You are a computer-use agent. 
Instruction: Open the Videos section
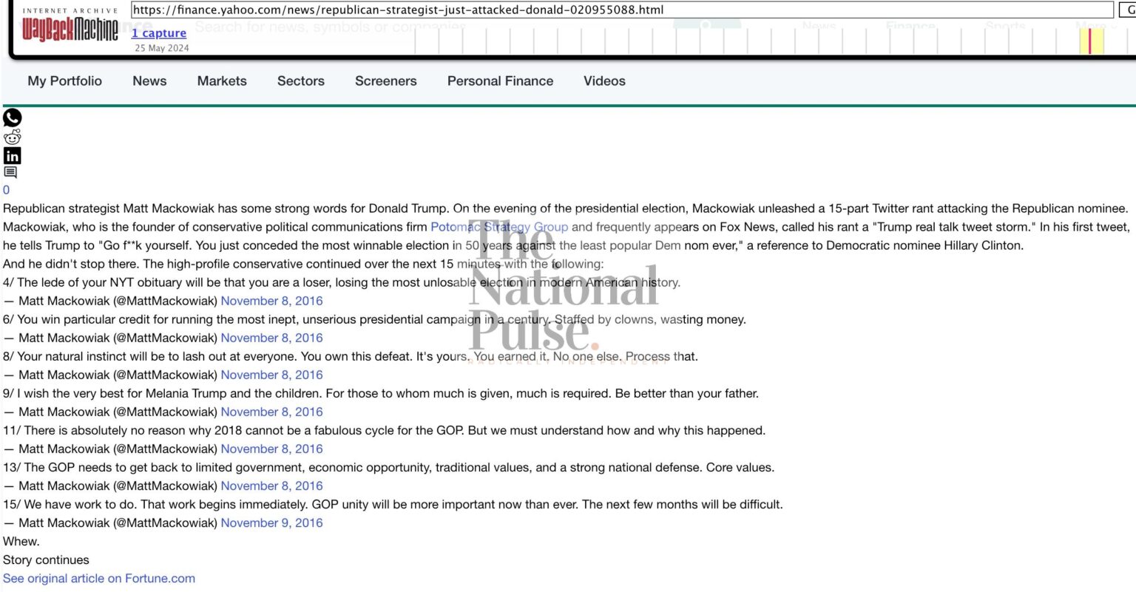(x=604, y=81)
